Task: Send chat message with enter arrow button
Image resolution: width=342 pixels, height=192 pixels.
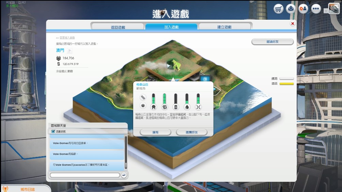Action: tap(124, 175)
